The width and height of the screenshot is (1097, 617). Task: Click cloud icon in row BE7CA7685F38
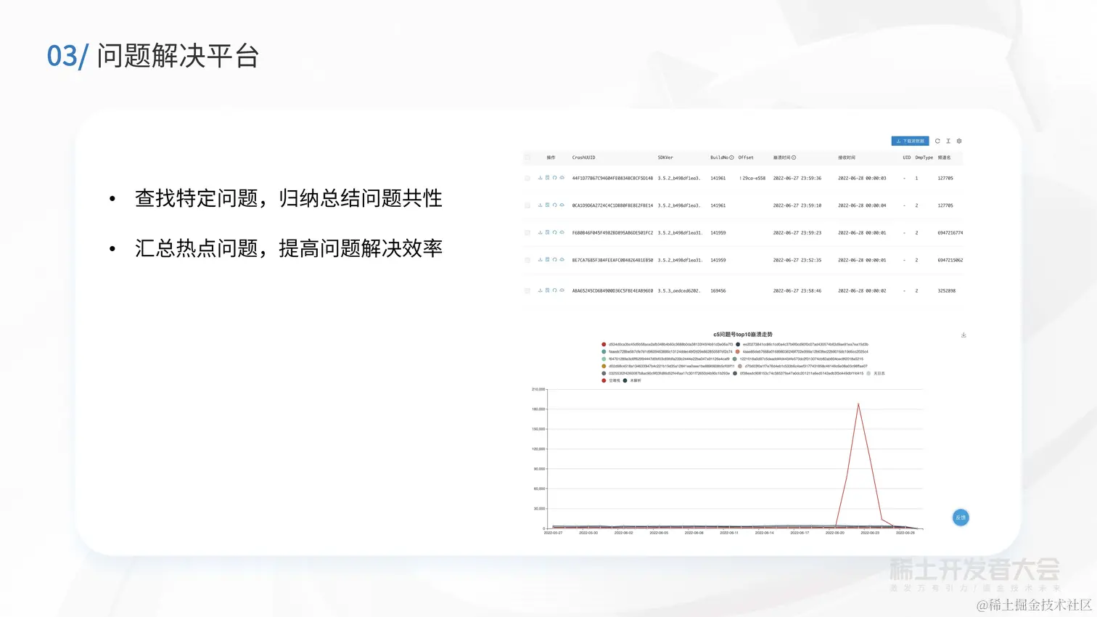coord(562,260)
